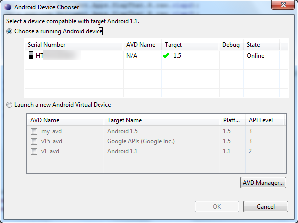The image size is (298, 223).
Task: Click the green checkmark beside target 1.5
Action: point(166,56)
